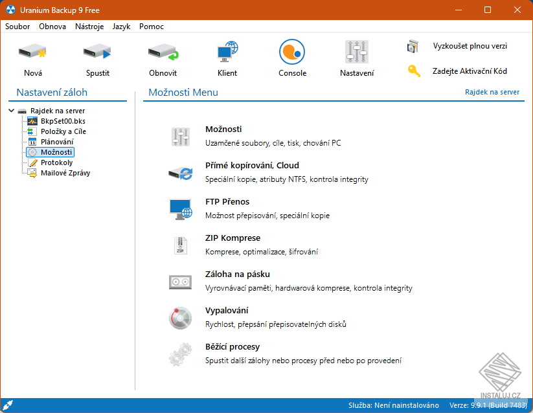Select Protokoly tree label
The height and width of the screenshot is (413, 533).
(56, 162)
